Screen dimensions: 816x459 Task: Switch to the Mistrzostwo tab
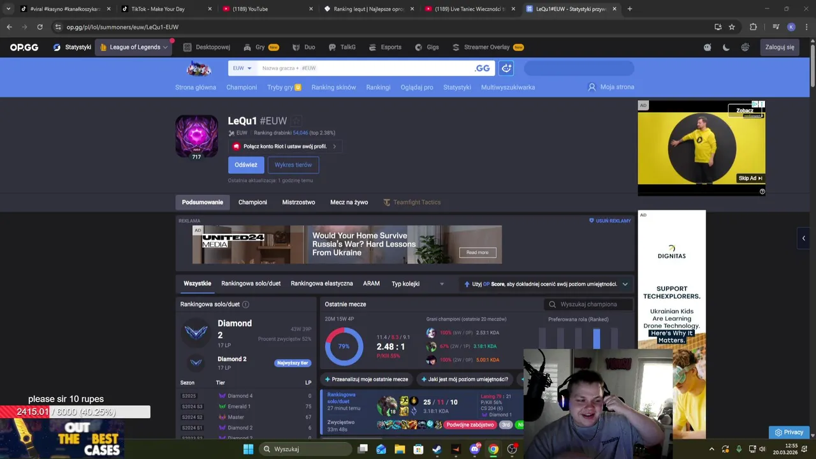[298, 202]
